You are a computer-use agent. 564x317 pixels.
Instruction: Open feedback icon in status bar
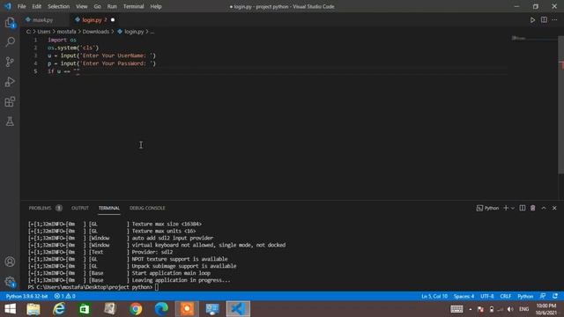tap(543, 296)
